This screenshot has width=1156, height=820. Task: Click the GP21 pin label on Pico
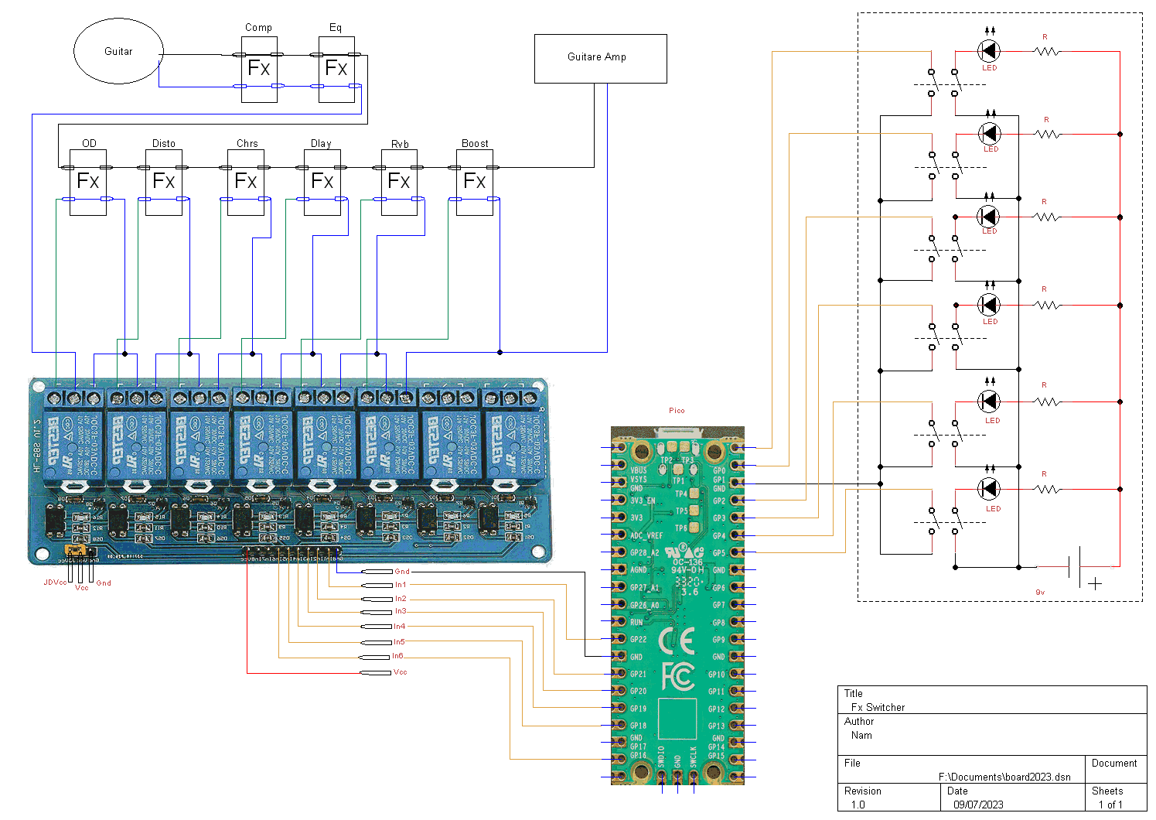pos(638,674)
